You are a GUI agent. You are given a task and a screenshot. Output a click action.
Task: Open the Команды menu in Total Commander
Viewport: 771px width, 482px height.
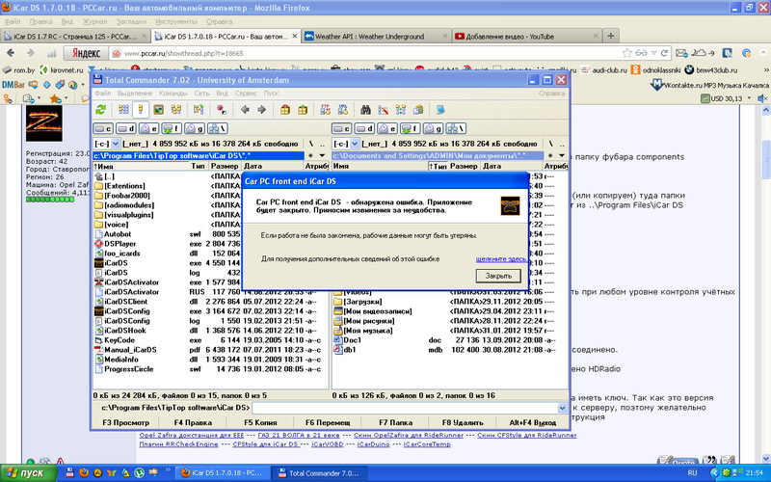point(173,94)
